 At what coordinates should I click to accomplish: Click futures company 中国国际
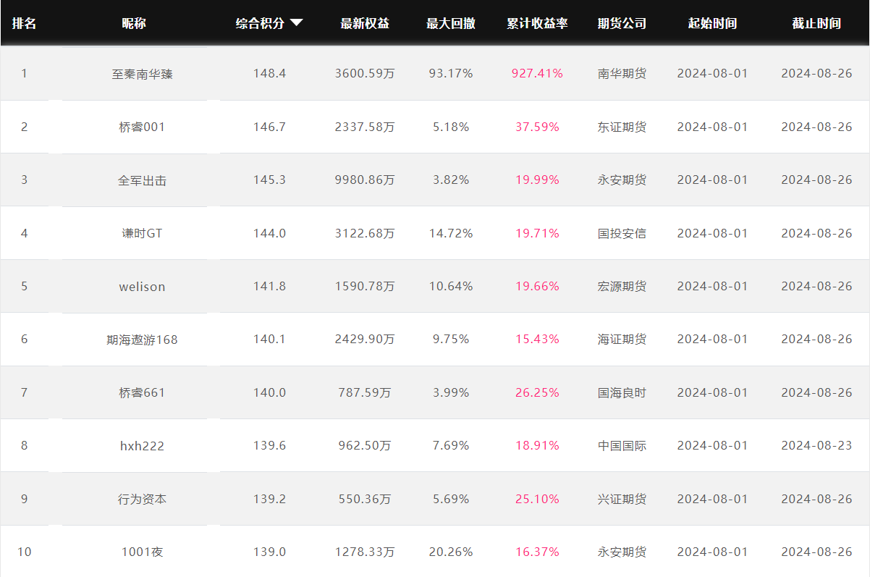pos(622,446)
